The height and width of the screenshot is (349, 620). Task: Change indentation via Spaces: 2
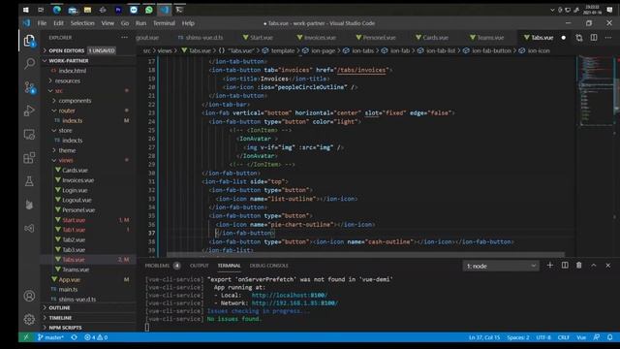518,337
